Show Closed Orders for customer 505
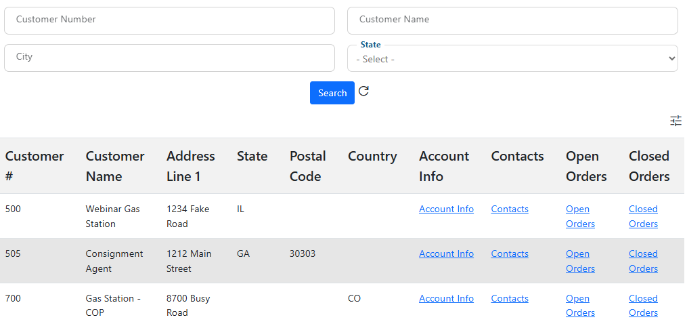 pos(643,261)
